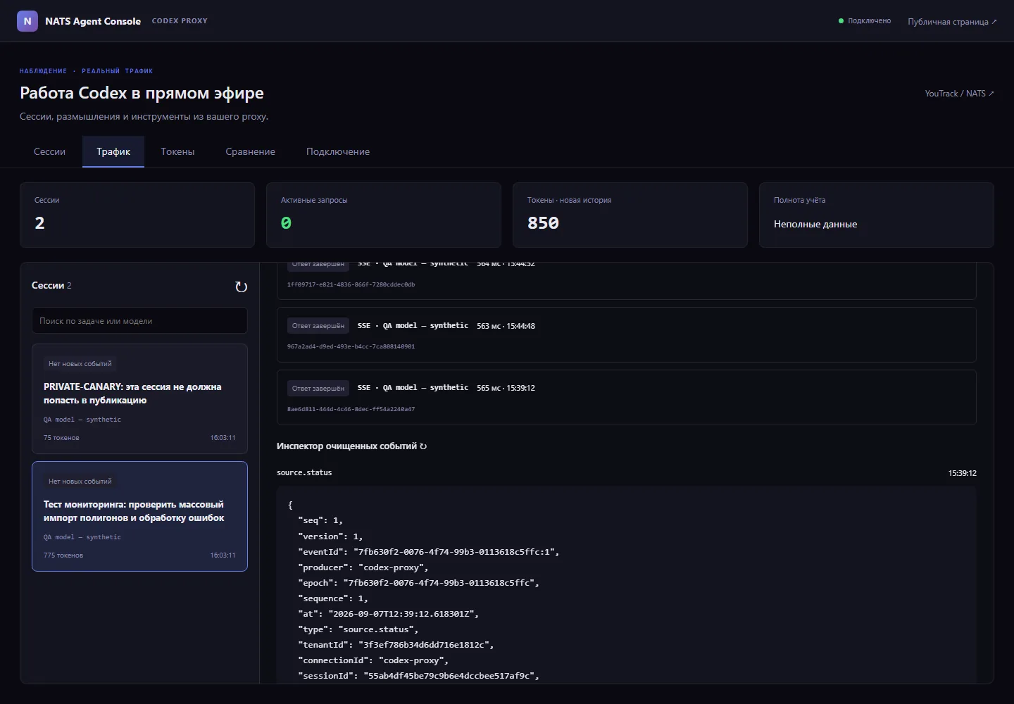Click the Работа Codex в прямом эфире heading

(142, 93)
